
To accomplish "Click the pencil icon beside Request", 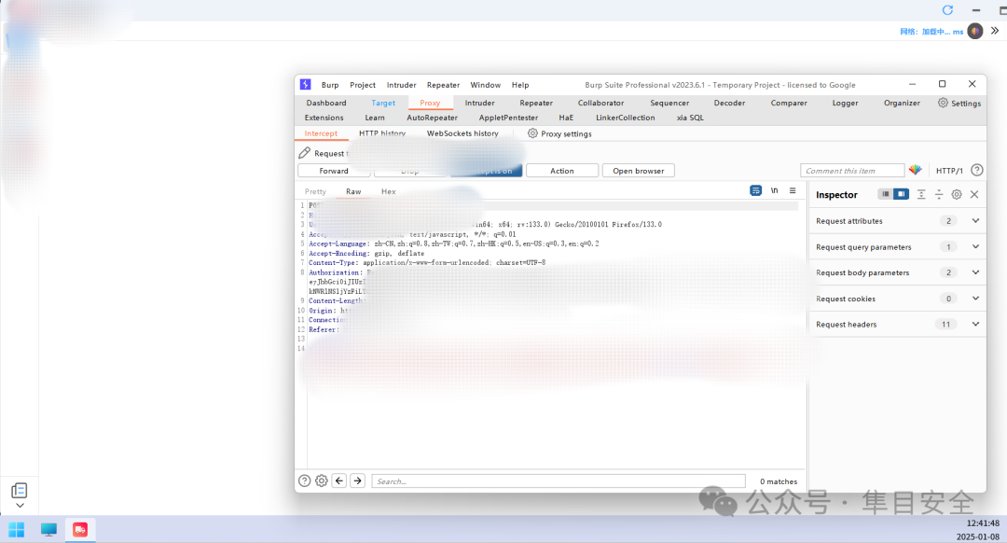I will point(304,153).
